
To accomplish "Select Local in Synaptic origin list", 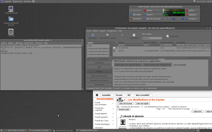I will coord(98,46).
